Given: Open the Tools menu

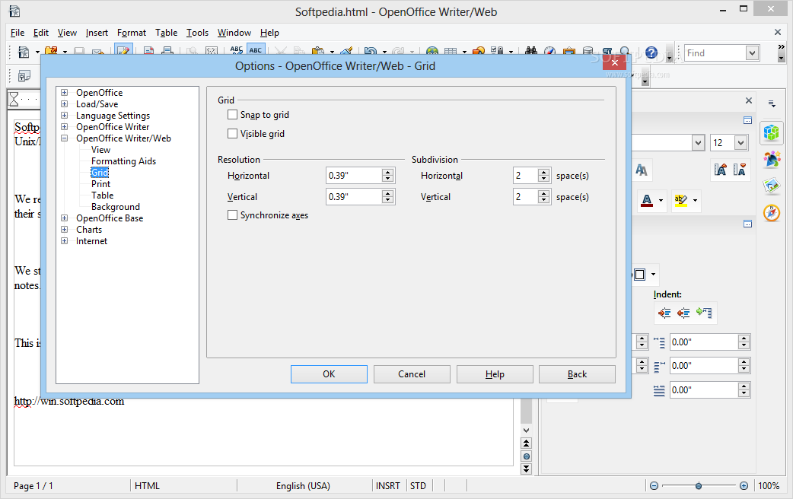Looking at the screenshot, I should (x=197, y=33).
